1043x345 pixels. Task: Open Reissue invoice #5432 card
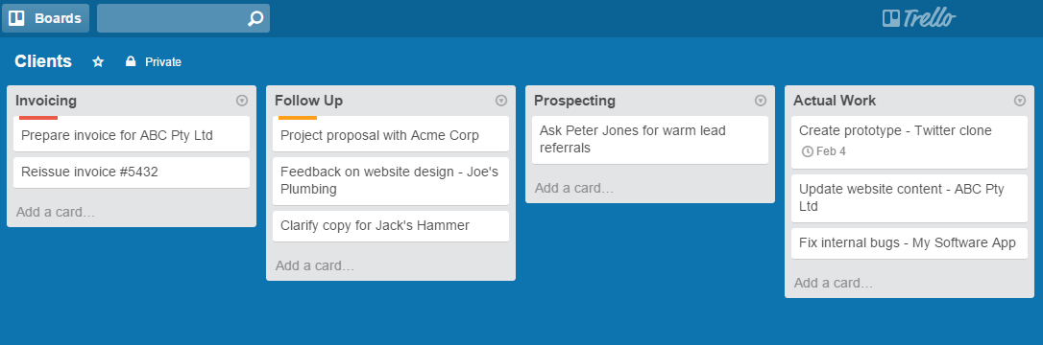(x=132, y=172)
